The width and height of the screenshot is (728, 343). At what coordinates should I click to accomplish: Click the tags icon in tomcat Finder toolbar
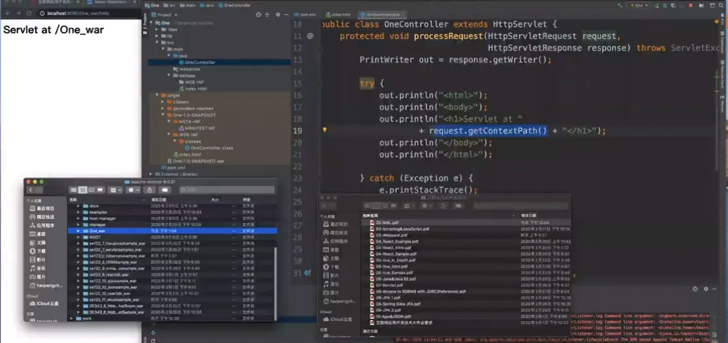(165, 190)
